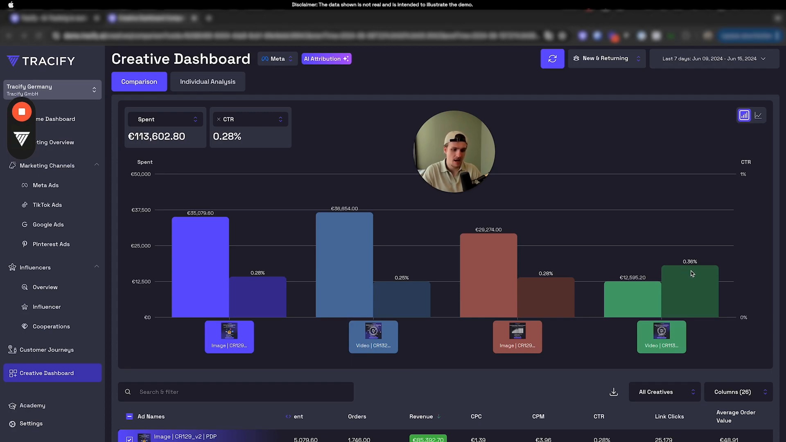Screen dimensions: 786x442
Task: Switch to the Individual Analysis tab
Action: pos(208,81)
